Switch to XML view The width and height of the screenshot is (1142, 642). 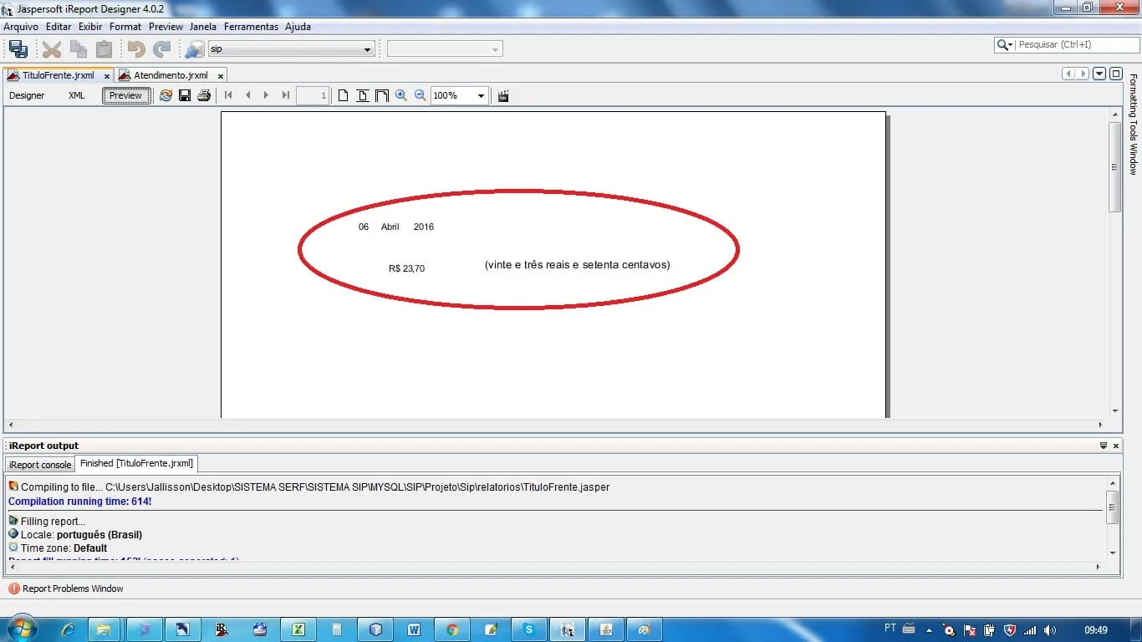[x=77, y=95]
